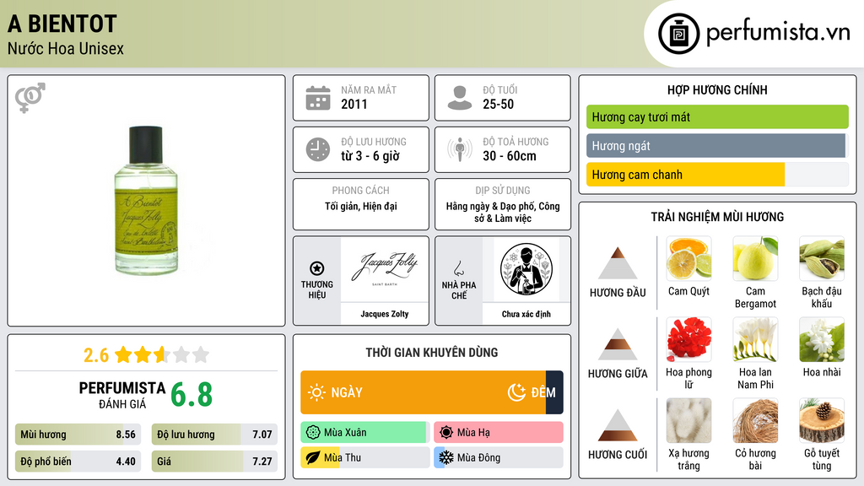The height and width of the screenshot is (486, 864).
Task: Click the rating stars next to 2.6
Action: coord(162,354)
